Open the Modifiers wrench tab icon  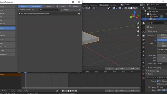tap(144, 55)
